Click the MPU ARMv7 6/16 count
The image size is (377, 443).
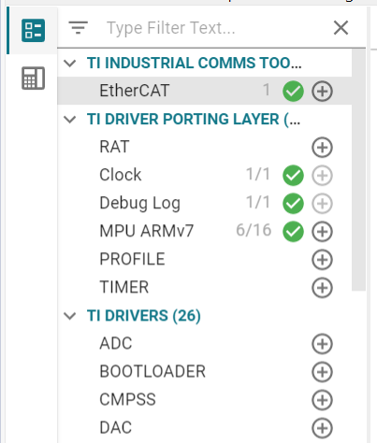[x=254, y=231]
